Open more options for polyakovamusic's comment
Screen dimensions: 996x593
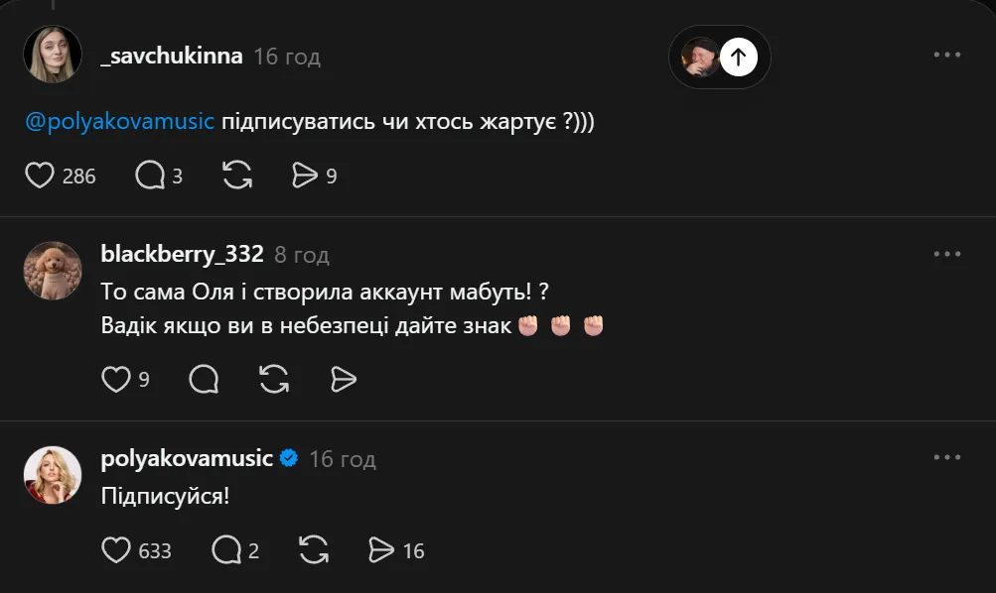(947, 458)
